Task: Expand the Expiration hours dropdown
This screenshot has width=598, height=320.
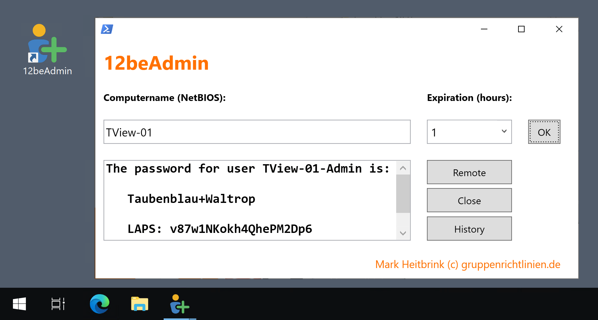Action: click(469, 132)
